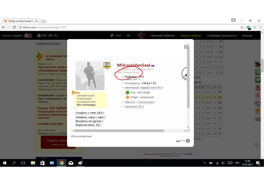Viewport: 264px width, 185px height.
Task: Toggle the 4Stars РАДИО switch
Action: click(x=28, y=36)
